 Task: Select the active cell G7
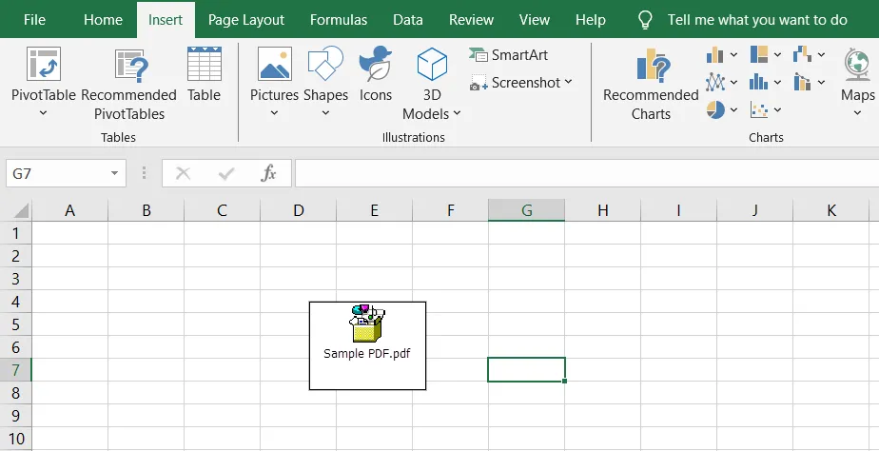pyautogui.click(x=526, y=370)
